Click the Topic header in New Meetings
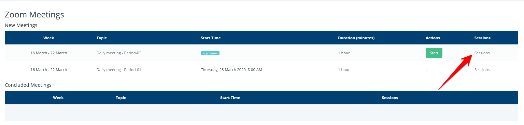524x125 pixels. (102, 38)
